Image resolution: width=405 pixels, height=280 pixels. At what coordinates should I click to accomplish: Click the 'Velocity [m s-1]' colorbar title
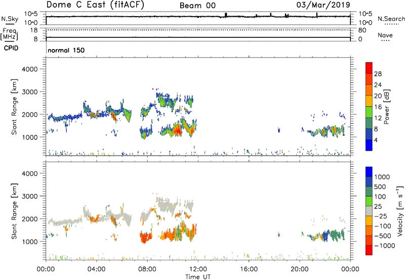pos(400,211)
